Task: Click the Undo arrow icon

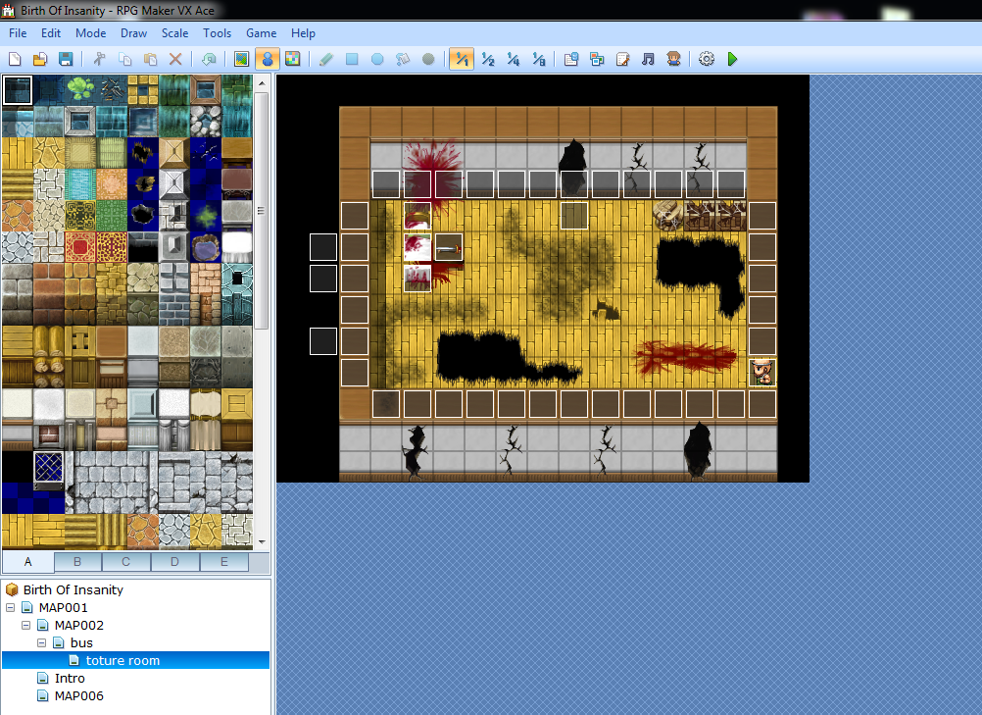Action: [x=209, y=59]
